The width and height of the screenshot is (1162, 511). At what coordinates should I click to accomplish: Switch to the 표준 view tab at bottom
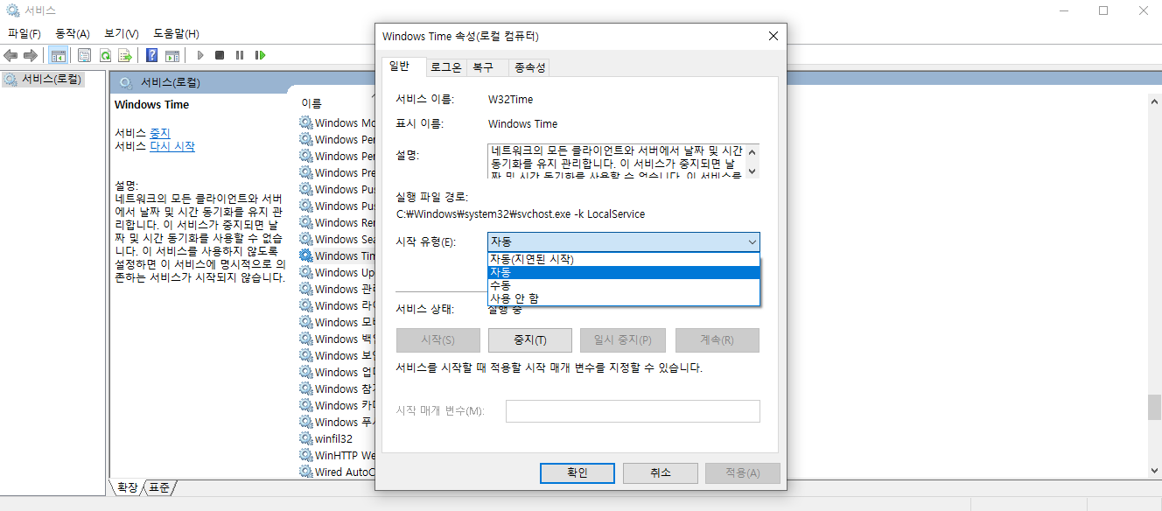pyautogui.click(x=159, y=487)
